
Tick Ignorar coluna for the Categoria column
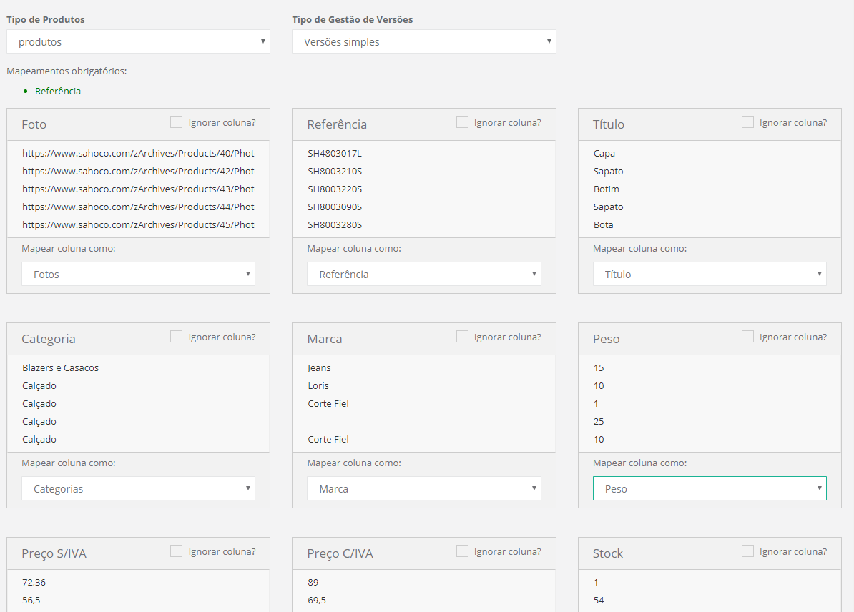point(176,337)
